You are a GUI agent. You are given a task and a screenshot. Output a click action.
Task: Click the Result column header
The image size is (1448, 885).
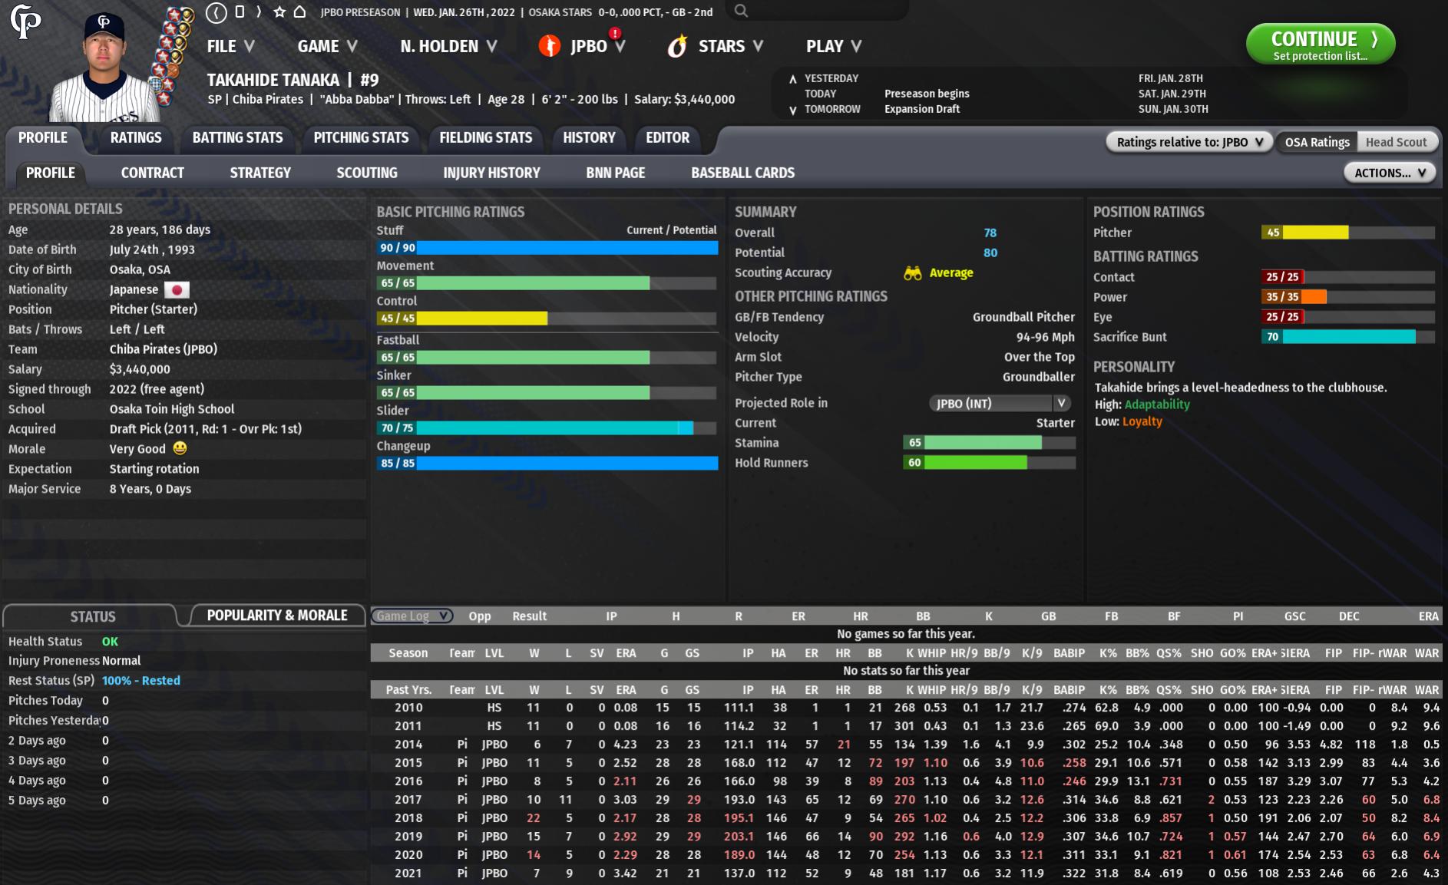tap(529, 616)
